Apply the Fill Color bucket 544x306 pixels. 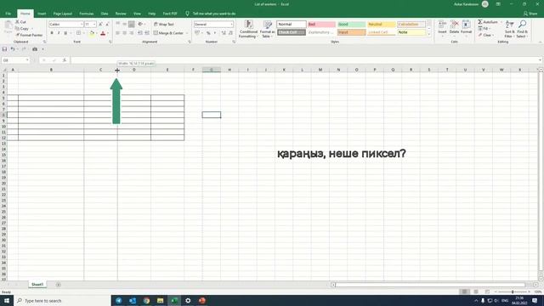coord(92,33)
